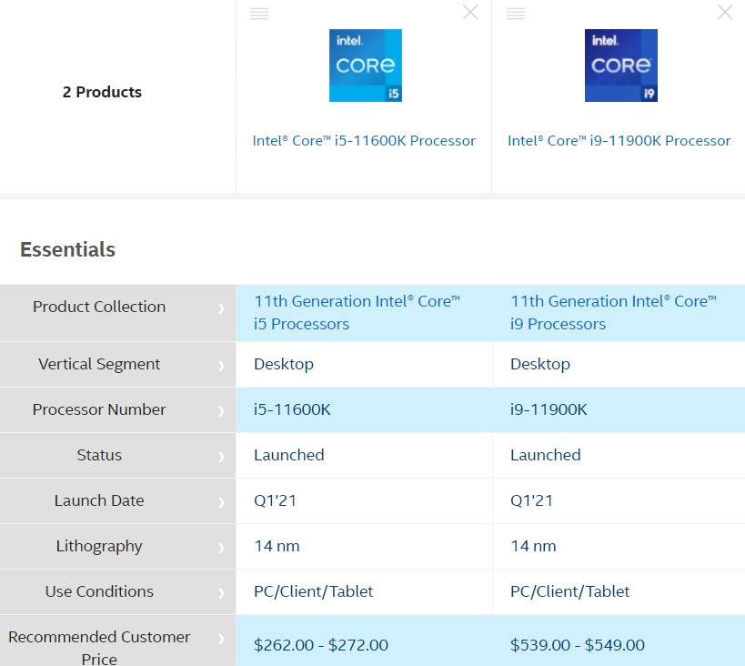Image resolution: width=745 pixels, height=666 pixels.
Task: Click the 14 nm lithography value for i5
Action: click(x=277, y=546)
